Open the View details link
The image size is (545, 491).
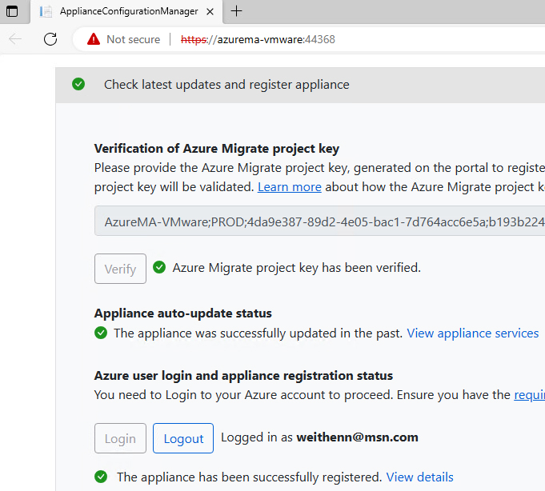[419, 477]
